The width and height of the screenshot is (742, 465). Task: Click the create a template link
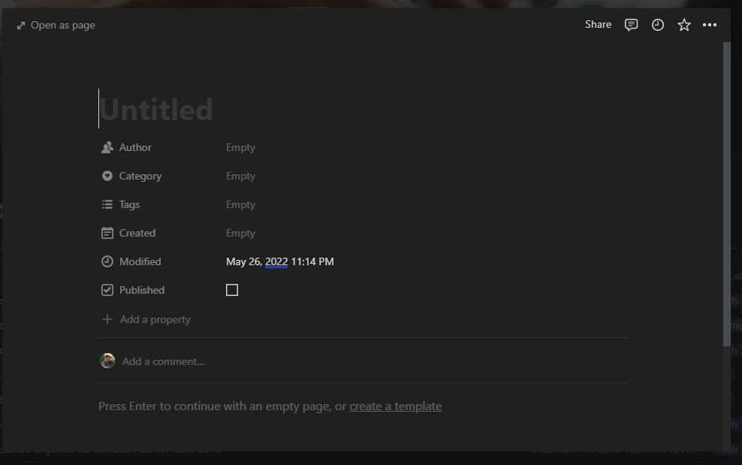click(x=396, y=406)
